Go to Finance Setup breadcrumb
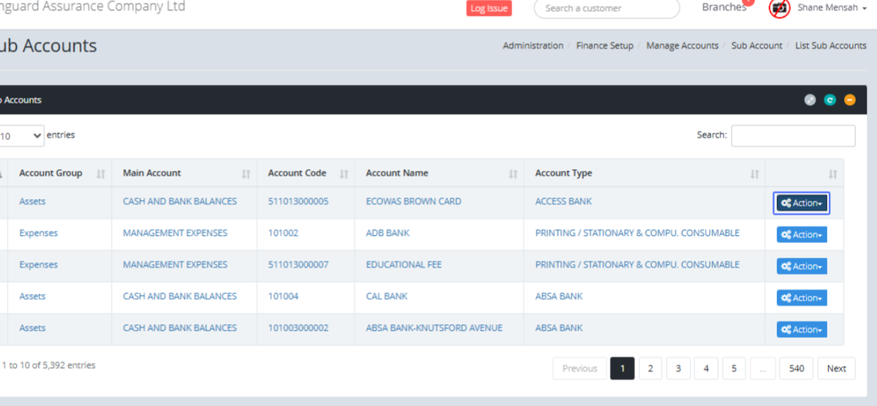 point(604,45)
